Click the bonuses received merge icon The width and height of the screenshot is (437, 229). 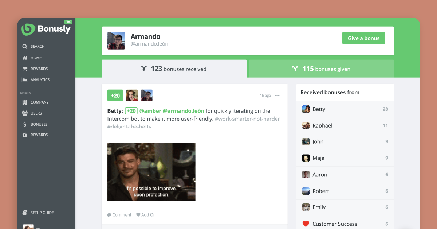(144, 69)
